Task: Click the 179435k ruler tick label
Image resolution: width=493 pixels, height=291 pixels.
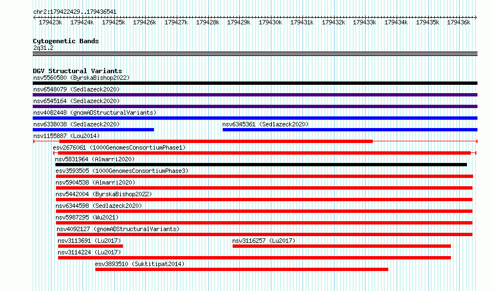Action: click(x=428, y=22)
